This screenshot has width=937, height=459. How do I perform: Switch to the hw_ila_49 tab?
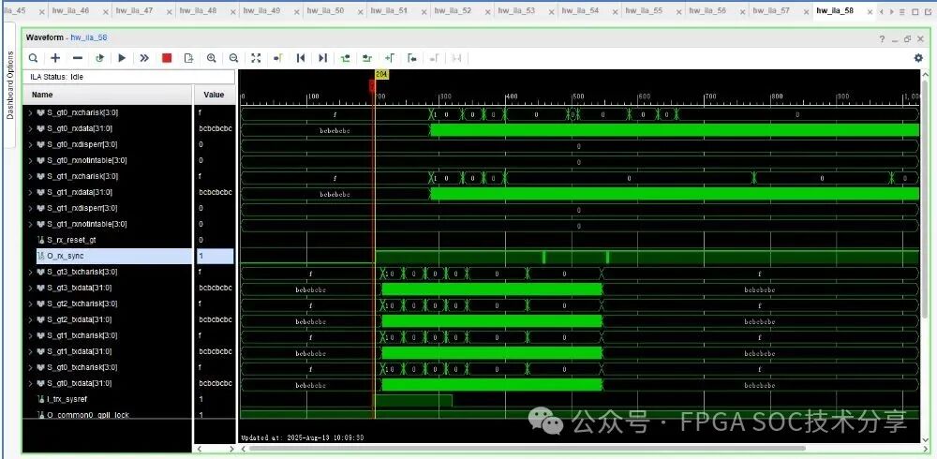click(261, 10)
